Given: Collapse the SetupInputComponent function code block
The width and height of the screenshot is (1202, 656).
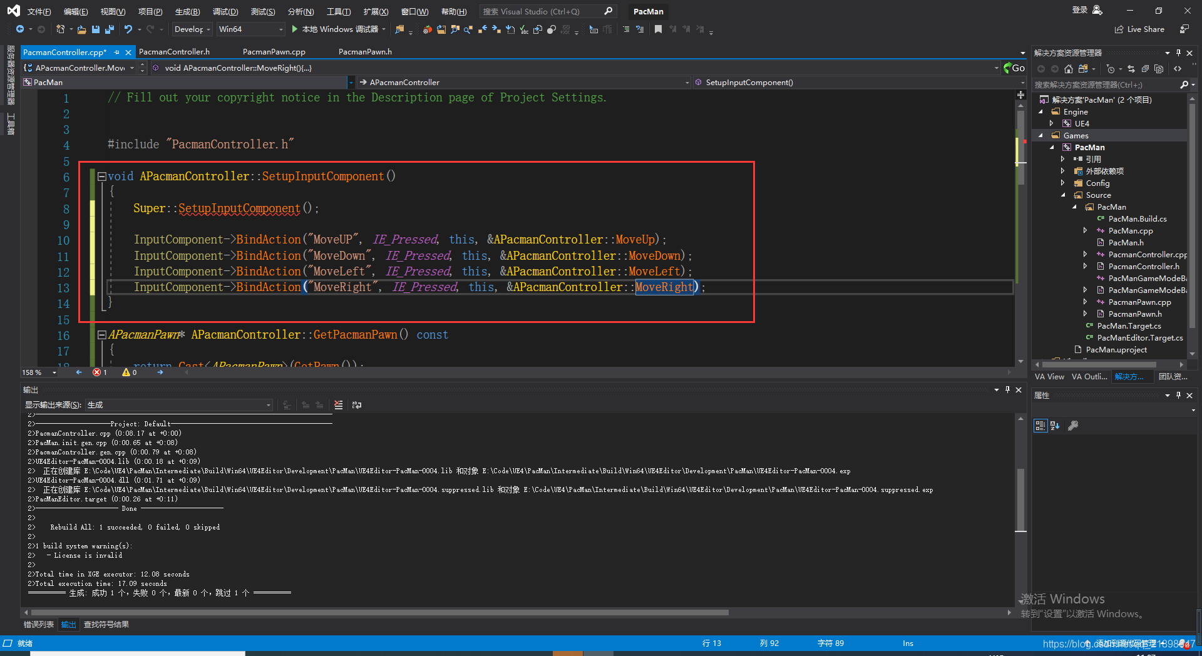Looking at the screenshot, I should click(101, 177).
